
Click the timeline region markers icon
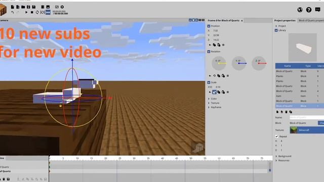pyautogui.click(x=43, y=12)
